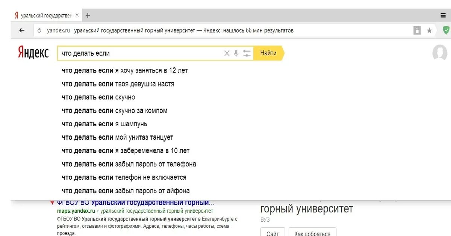The width and height of the screenshot is (451, 236).
Task: Choose suggestion "телефон не включается"
Action: coord(124,177)
